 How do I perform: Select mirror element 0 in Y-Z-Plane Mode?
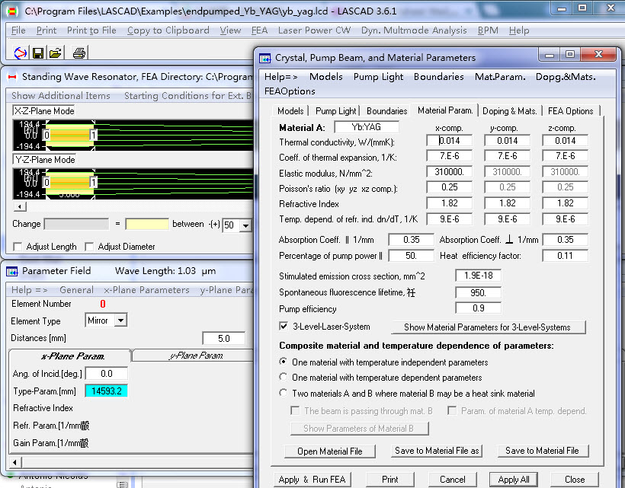(46, 182)
